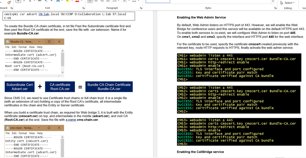306x158 pixels.
Task: Click the underlined 'a name' grammar suggestion
Action: tap(71, 120)
